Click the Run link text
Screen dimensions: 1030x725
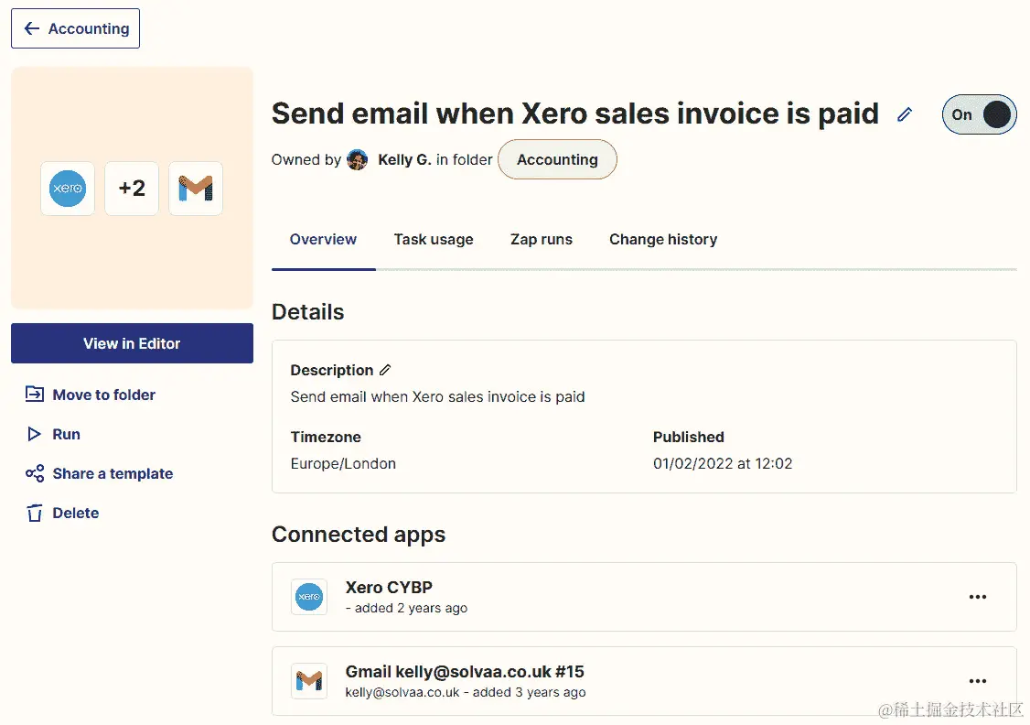pos(67,435)
